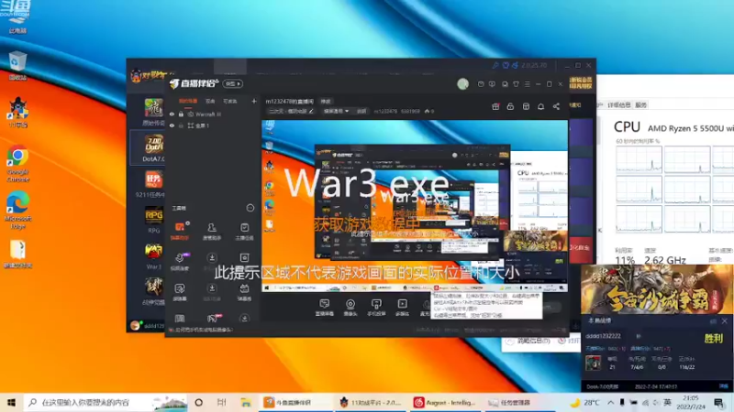Open the chat/弹幕 source icon in bottom bar
734x412 pixels.
coord(324,308)
